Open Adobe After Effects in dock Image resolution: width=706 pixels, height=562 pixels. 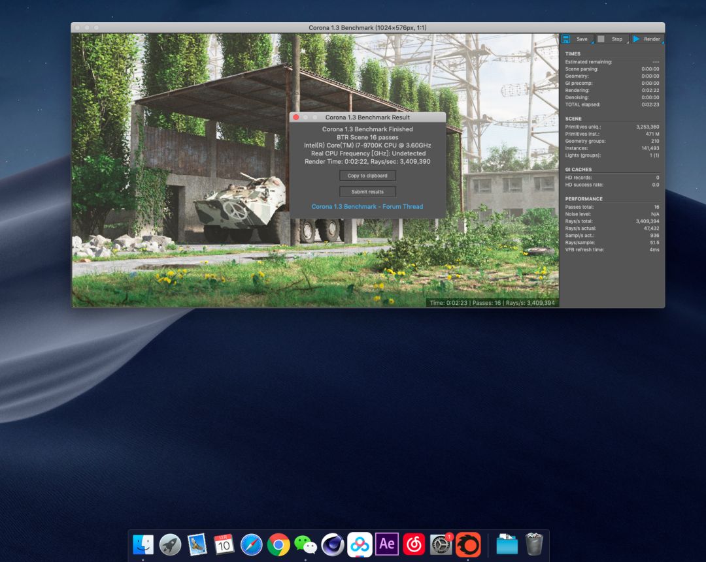(x=386, y=544)
